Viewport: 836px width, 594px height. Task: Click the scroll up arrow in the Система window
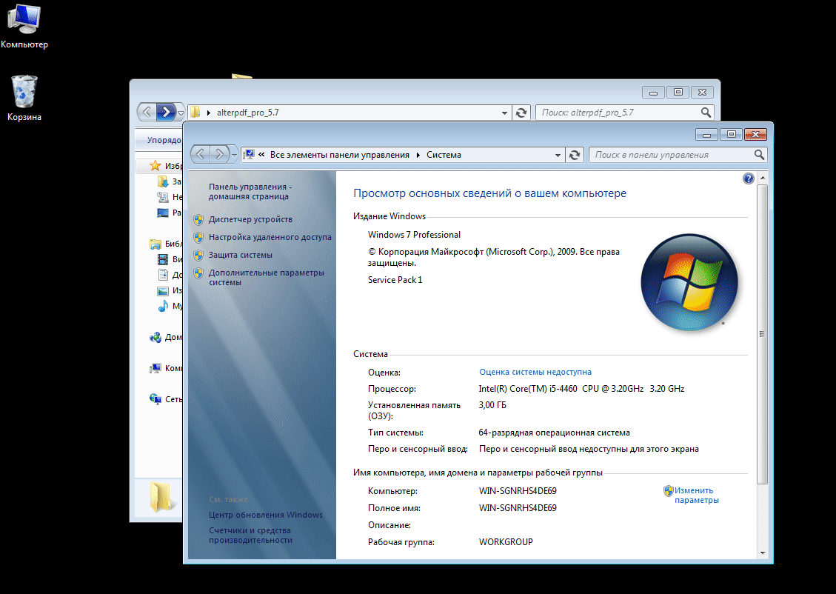[763, 178]
